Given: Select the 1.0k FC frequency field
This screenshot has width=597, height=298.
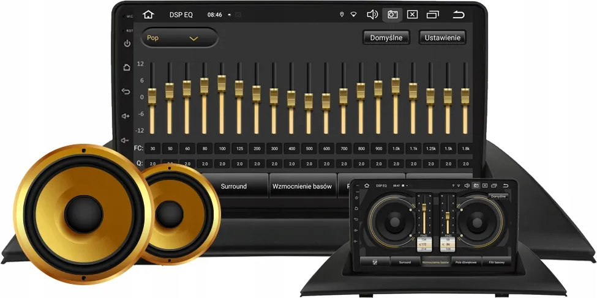Looking at the screenshot, I should click(396, 149).
